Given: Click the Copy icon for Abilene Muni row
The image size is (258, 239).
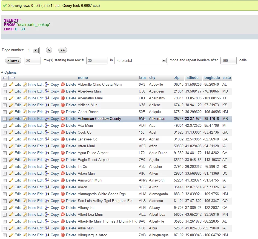Looking at the screenshot, I should coord(47,105).
